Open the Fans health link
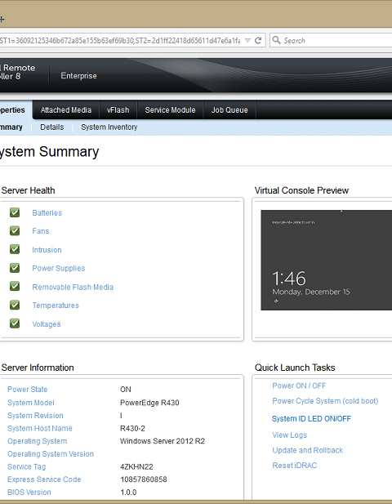 point(41,231)
